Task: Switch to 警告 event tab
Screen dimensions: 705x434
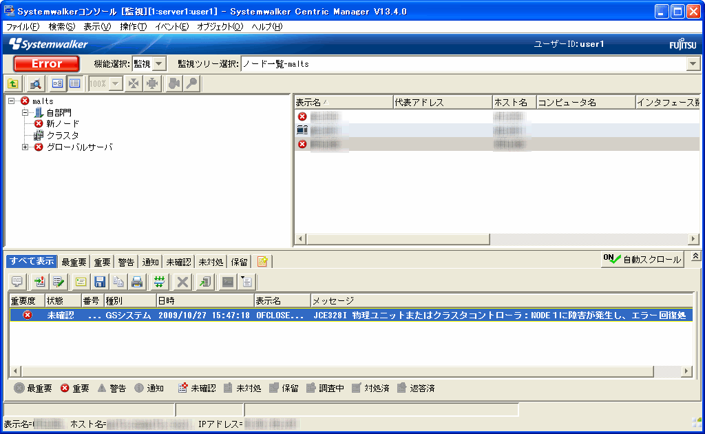Action: (x=126, y=262)
